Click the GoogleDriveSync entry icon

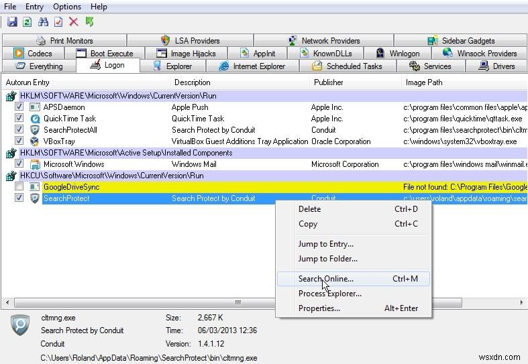(35, 187)
